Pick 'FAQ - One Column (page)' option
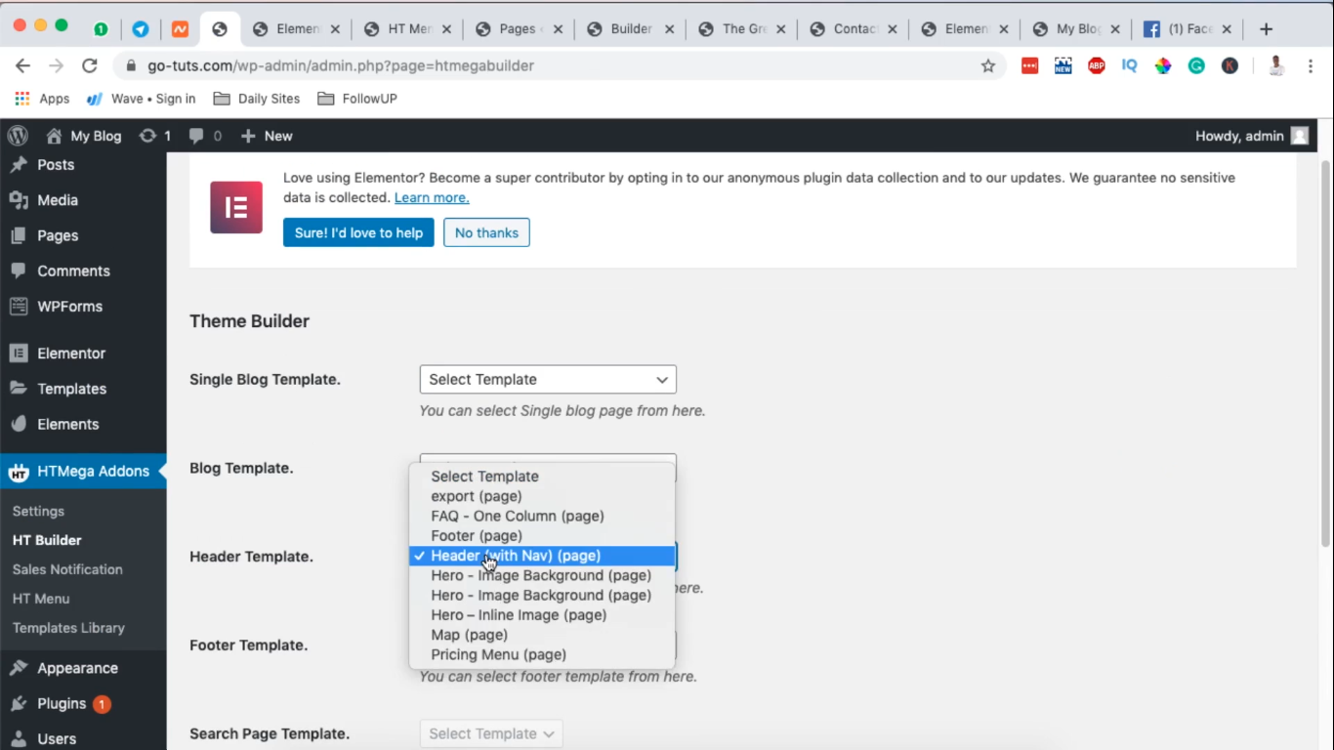This screenshot has height=750, width=1334. (542, 516)
